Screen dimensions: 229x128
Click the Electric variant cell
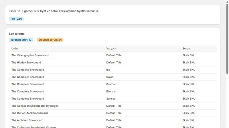click(x=111, y=91)
